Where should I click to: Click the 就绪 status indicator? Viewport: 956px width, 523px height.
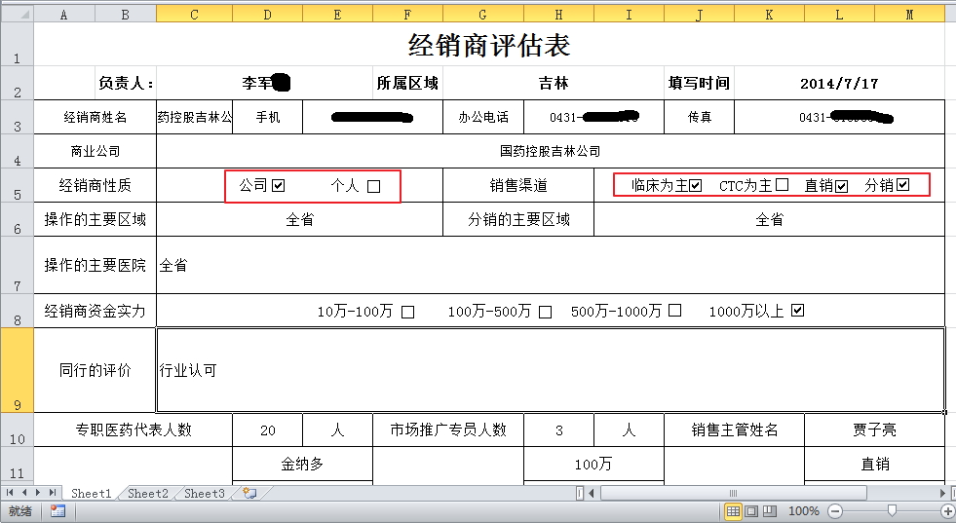(20, 510)
